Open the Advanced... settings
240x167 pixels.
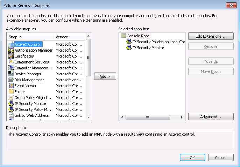[211, 117]
